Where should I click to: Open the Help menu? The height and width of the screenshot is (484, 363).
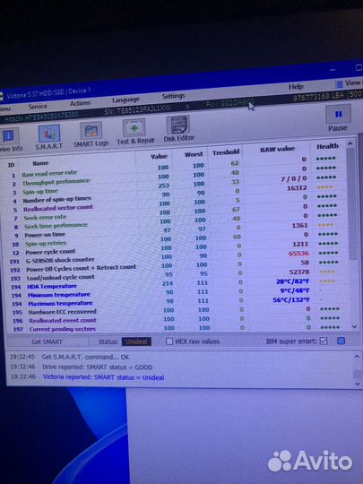296,87
